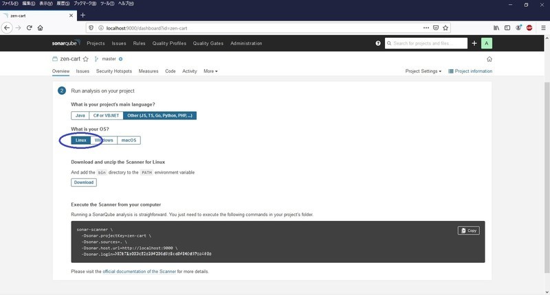Select Java as main language
This screenshot has height=295, width=550.
80,115
